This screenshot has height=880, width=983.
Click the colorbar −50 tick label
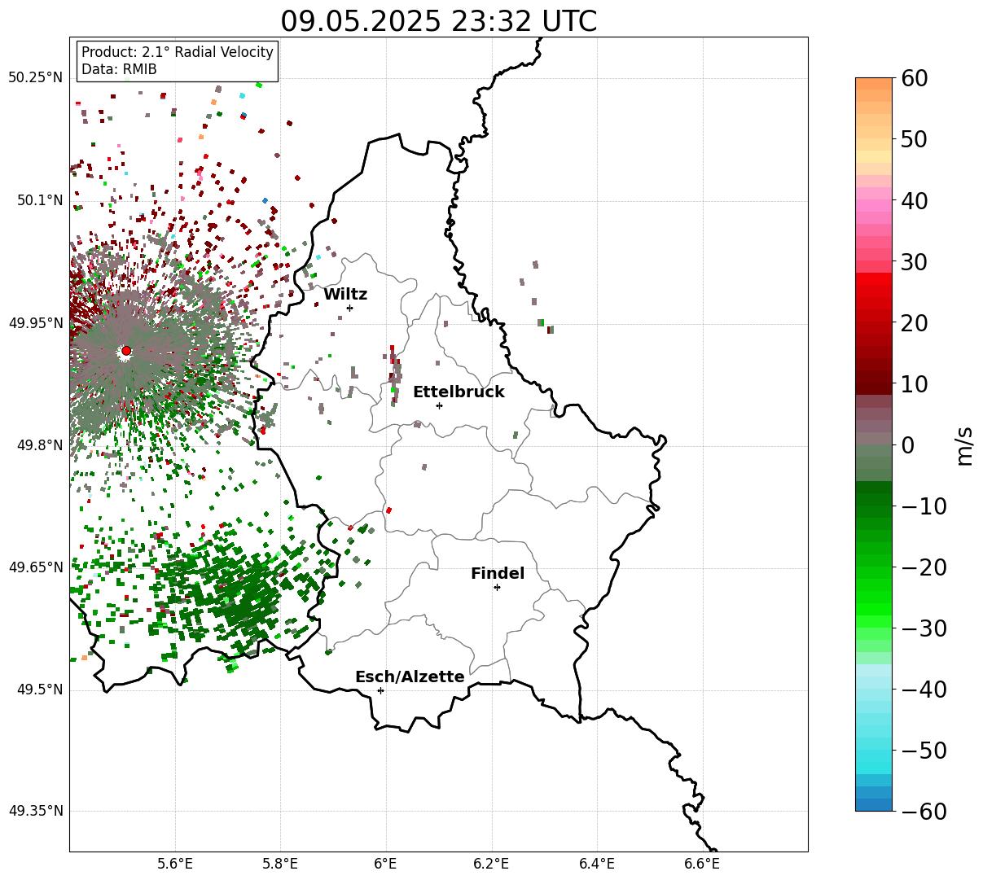pyautogui.click(x=924, y=751)
